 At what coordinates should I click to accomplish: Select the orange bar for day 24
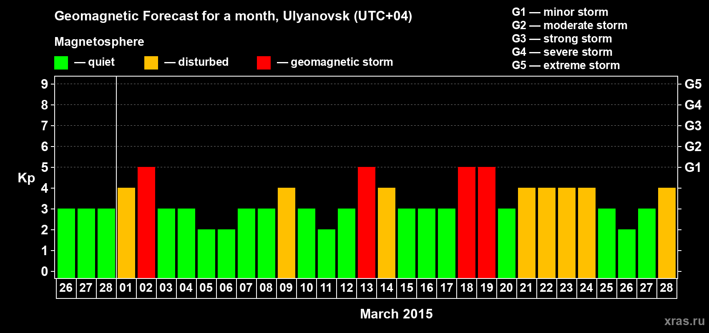[587, 233]
